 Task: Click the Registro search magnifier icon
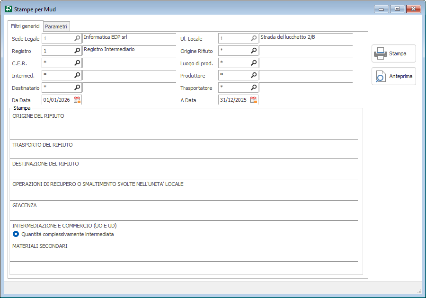(x=77, y=51)
